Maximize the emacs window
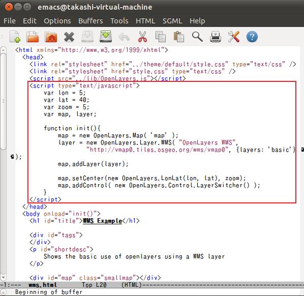This screenshot has height=296, width=304. 27,7
